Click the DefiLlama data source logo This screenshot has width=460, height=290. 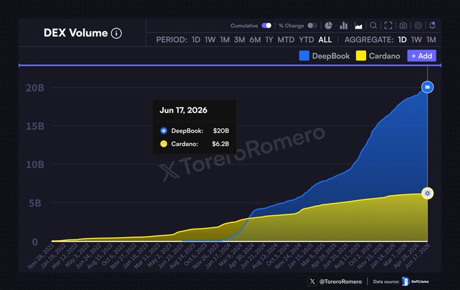tap(415, 281)
